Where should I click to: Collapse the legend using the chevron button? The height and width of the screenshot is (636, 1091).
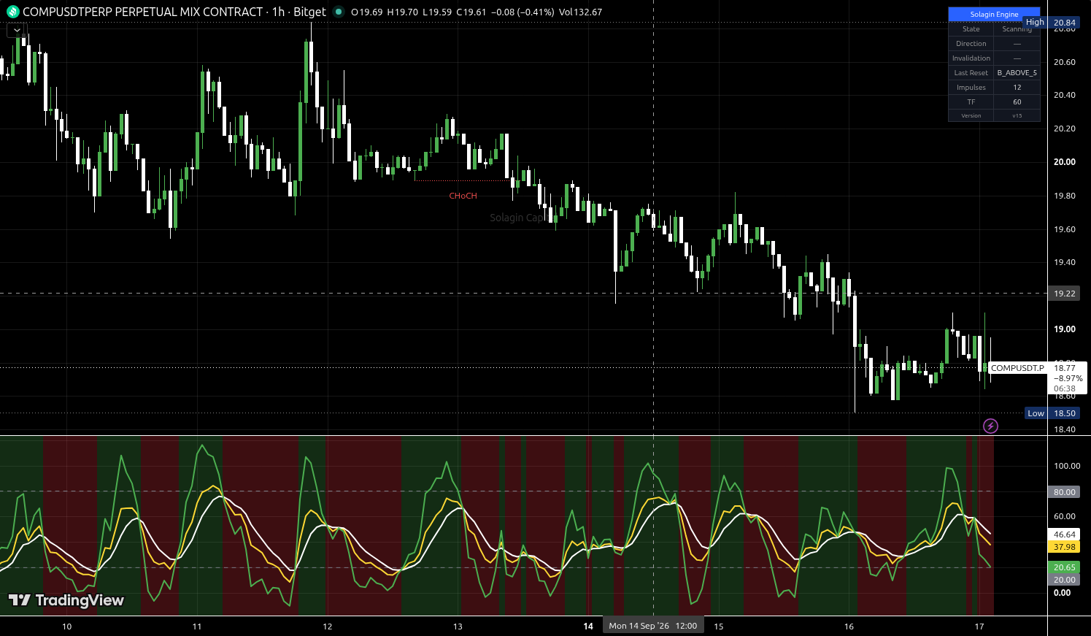point(17,30)
